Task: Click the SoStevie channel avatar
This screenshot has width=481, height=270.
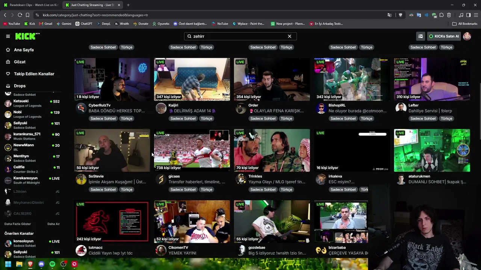Action: (x=81, y=179)
